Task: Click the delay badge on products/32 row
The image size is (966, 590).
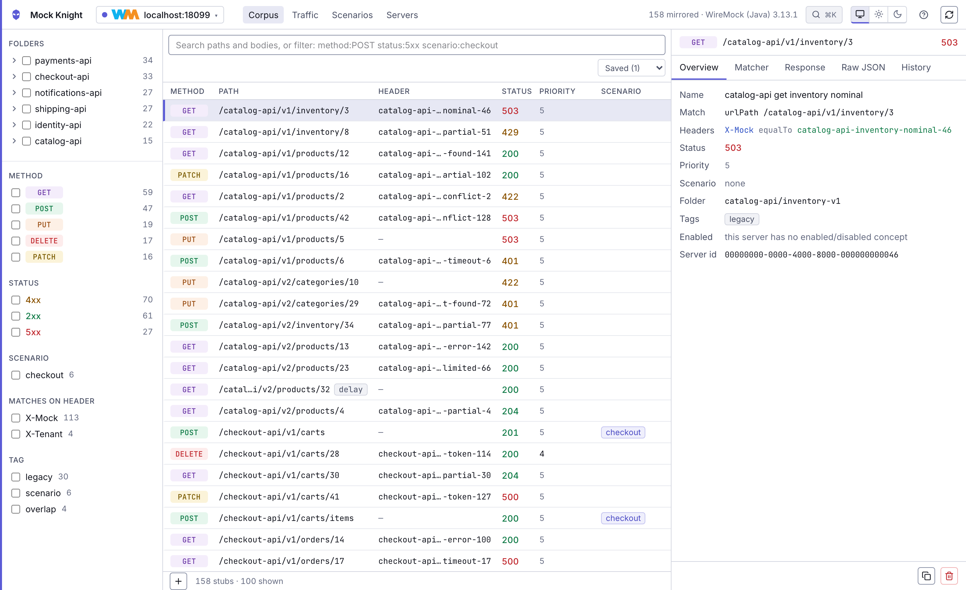Action: pyautogui.click(x=351, y=390)
